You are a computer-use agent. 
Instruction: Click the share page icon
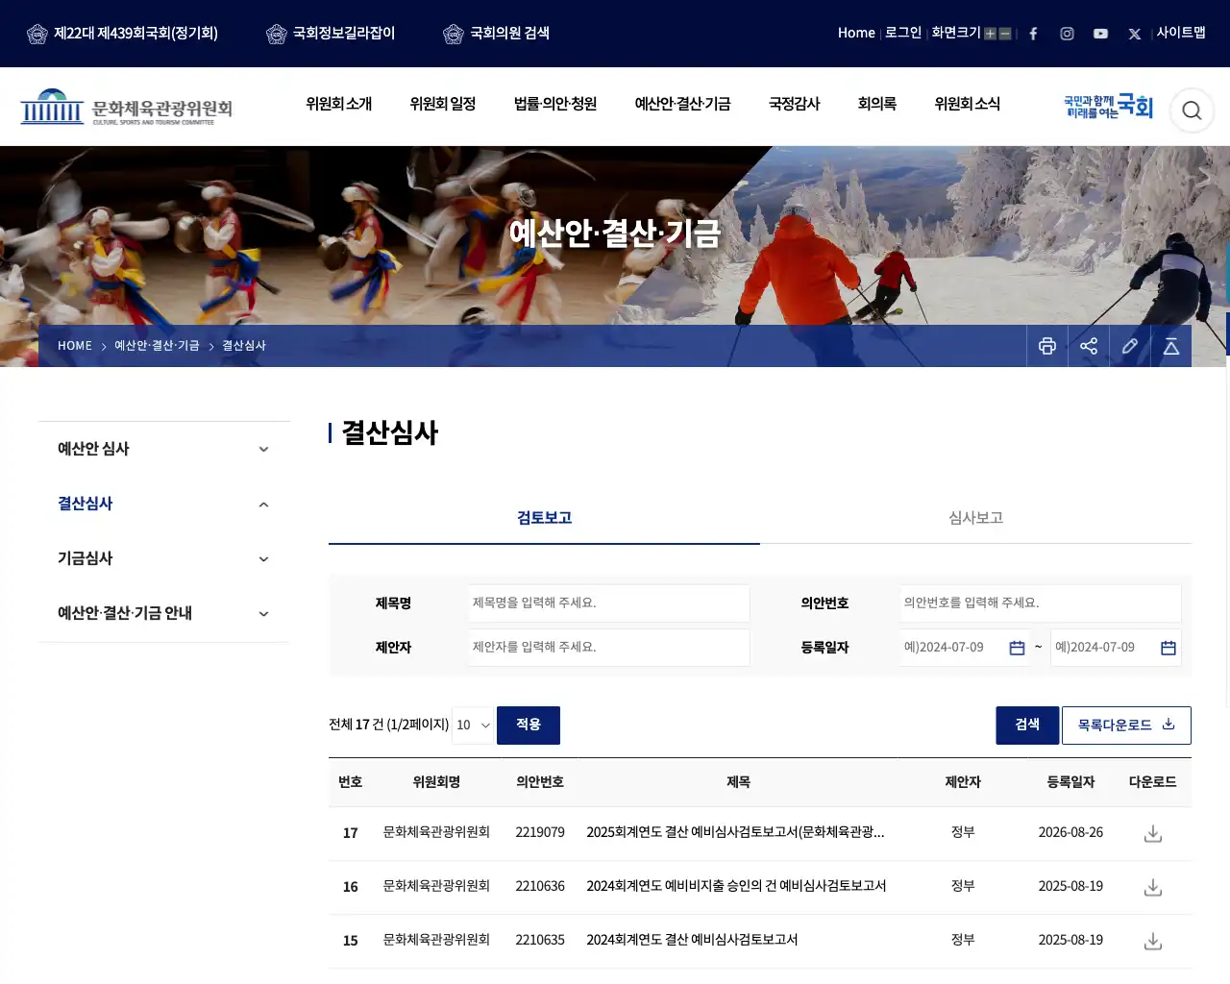tap(1089, 346)
